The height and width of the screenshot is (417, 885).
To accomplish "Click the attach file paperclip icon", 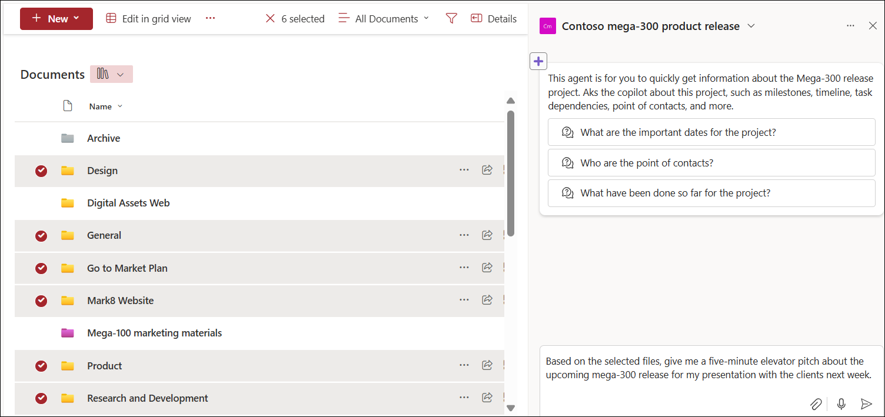I will (x=816, y=404).
